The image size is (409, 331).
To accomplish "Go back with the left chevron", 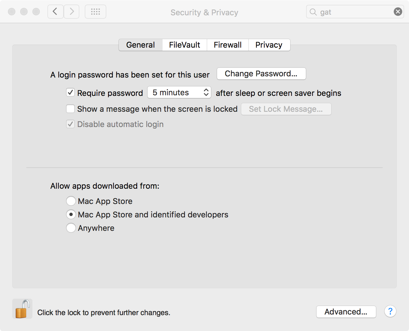I will pos(55,12).
